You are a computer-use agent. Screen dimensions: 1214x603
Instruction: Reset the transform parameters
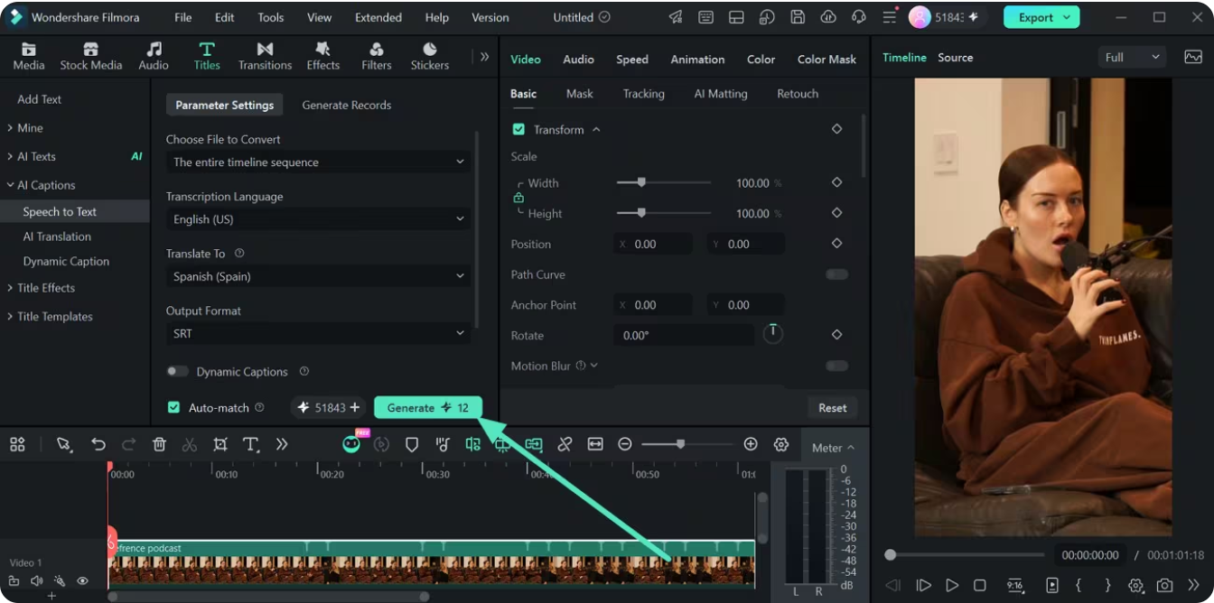(833, 408)
